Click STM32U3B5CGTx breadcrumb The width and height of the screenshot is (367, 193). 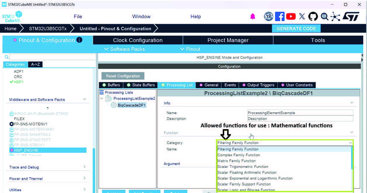[48, 29]
